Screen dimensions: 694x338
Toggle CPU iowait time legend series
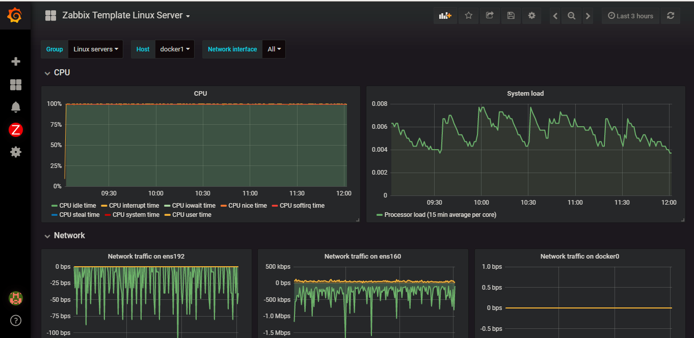pyautogui.click(x=194, y=206)
